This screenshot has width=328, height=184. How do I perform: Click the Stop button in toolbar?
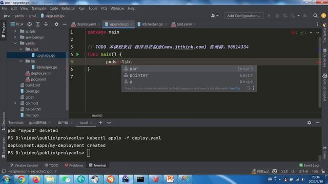coord(305,16)
